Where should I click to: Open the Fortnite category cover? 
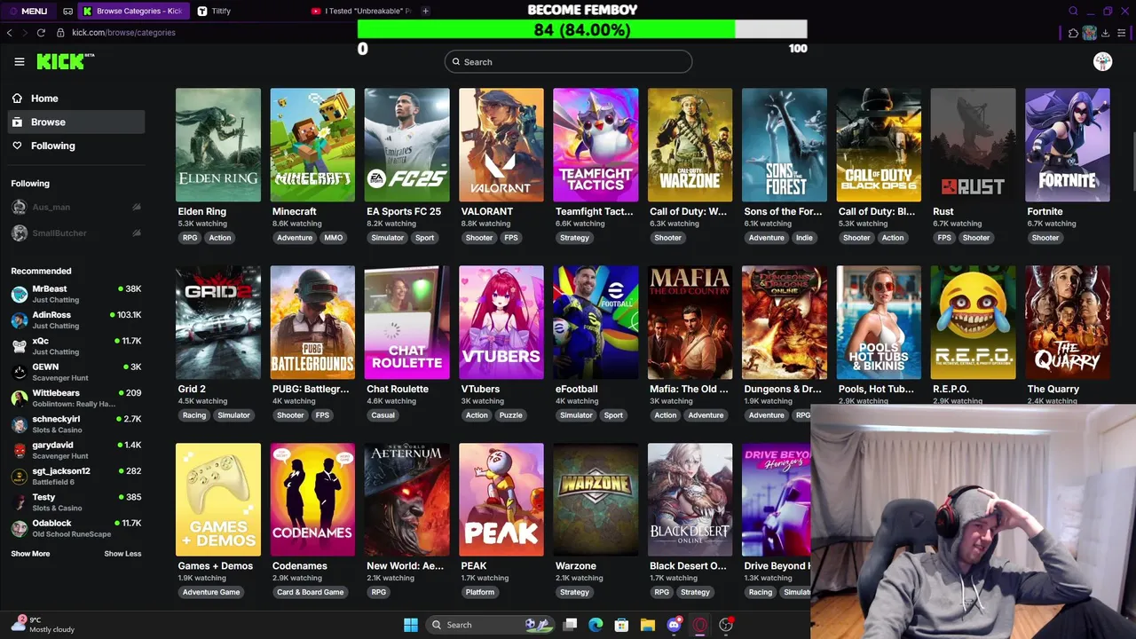[x=1068, y=145]
